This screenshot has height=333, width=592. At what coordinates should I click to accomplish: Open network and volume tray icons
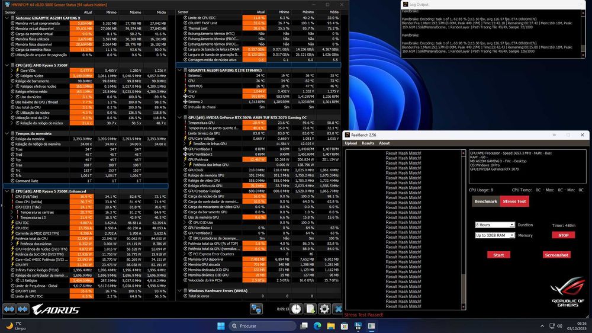555,326
